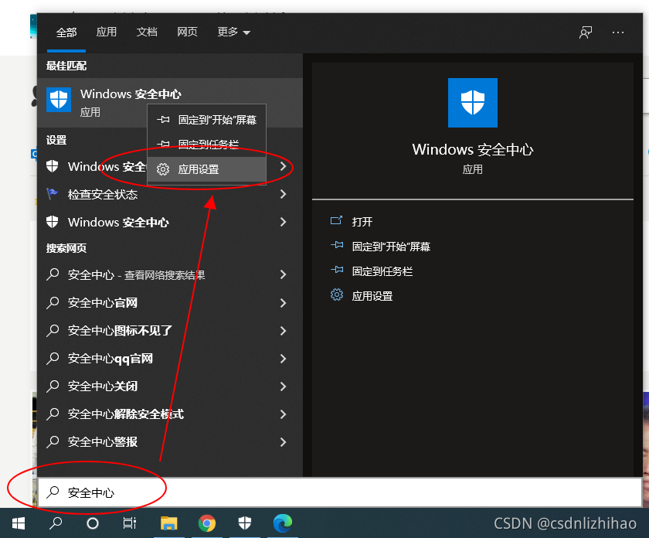Click 应用设置 in the preview pane
The width and height of the screenshot is (649, 538).
[372, 296]
